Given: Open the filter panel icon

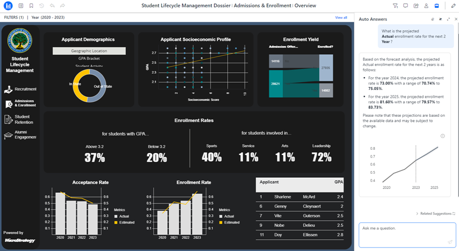Looking at the screenshot, I should [396, 6].
